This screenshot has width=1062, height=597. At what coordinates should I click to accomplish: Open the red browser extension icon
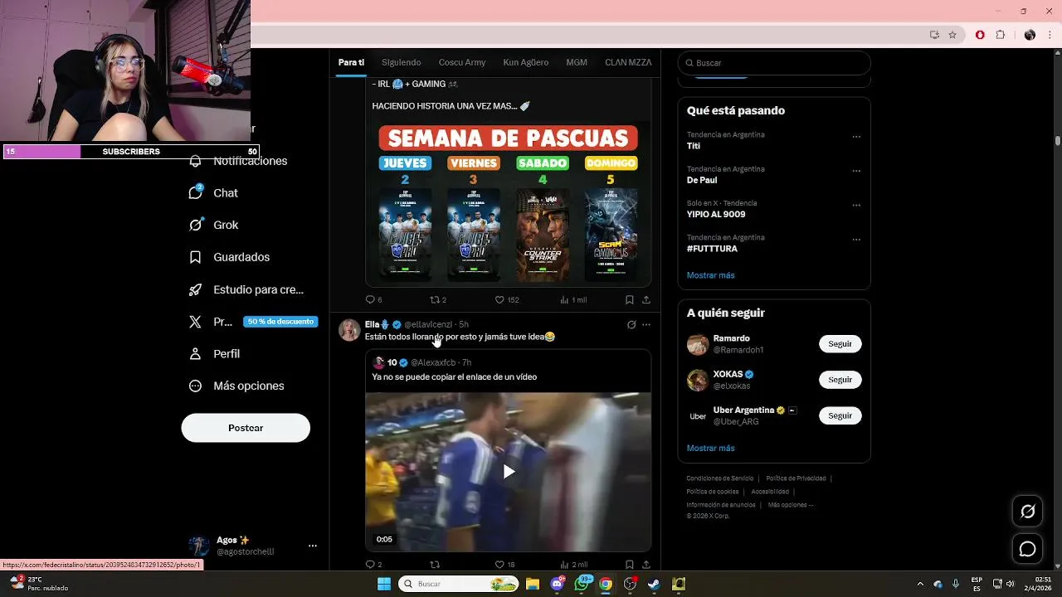[x=980, y=35]
